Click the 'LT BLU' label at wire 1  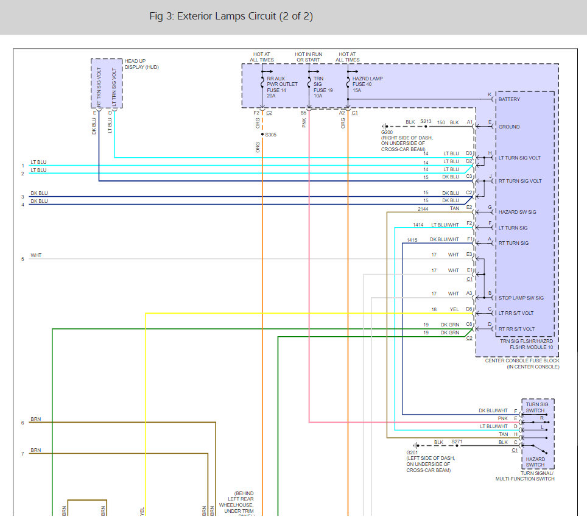(38, 162)
